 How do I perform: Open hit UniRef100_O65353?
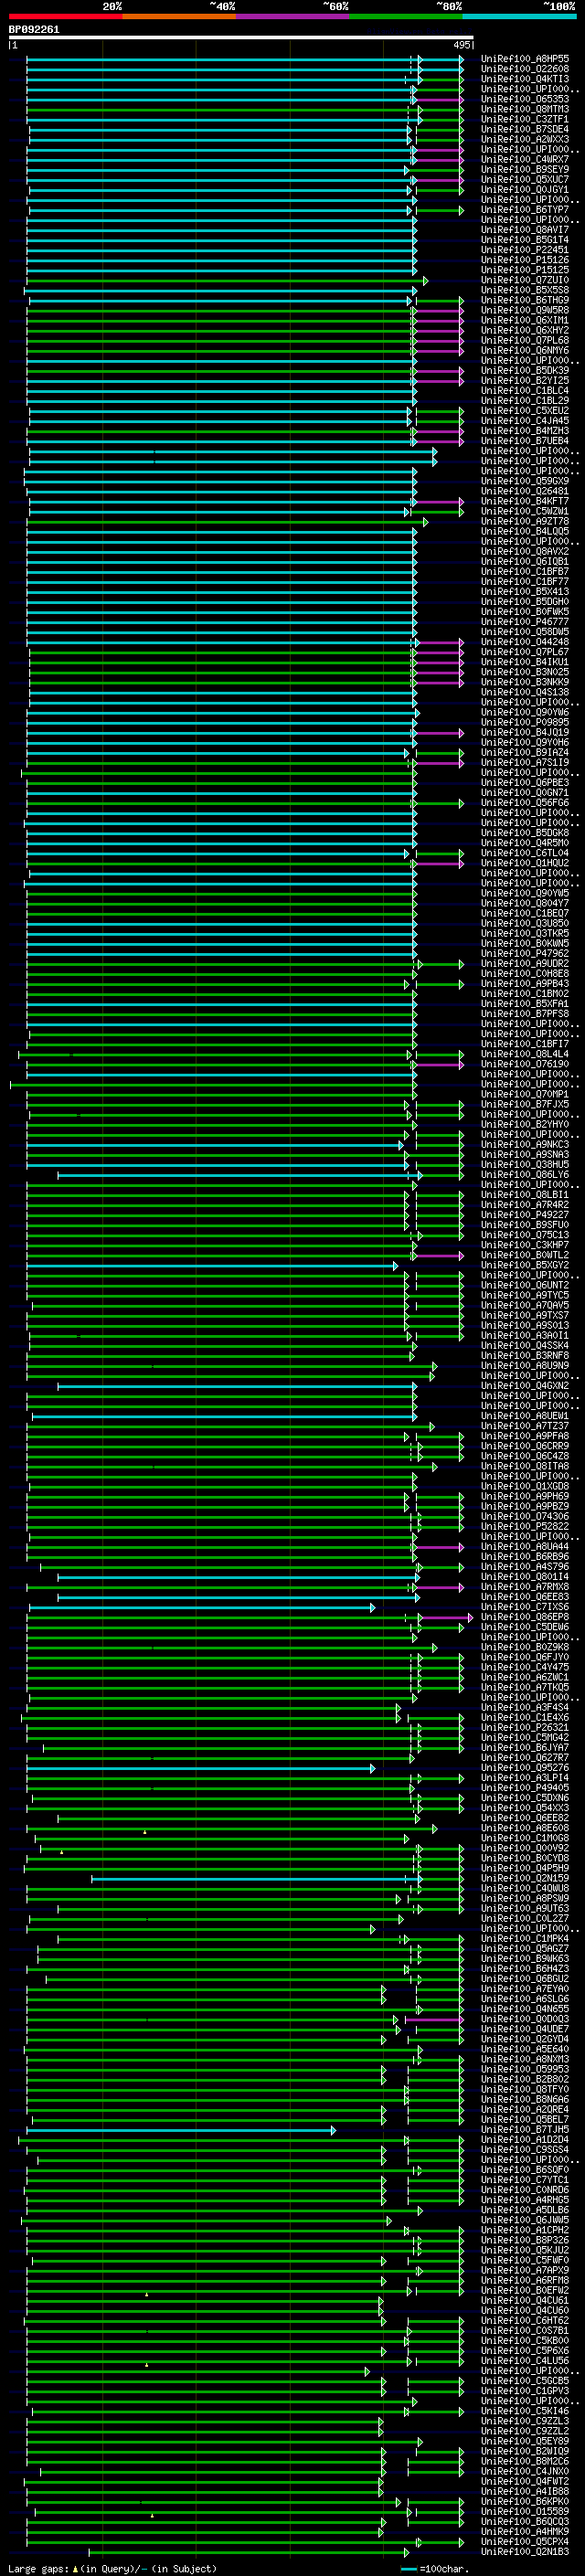pos(525,99)
